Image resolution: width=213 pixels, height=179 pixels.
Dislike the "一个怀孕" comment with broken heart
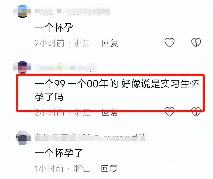tap(196, 43)
